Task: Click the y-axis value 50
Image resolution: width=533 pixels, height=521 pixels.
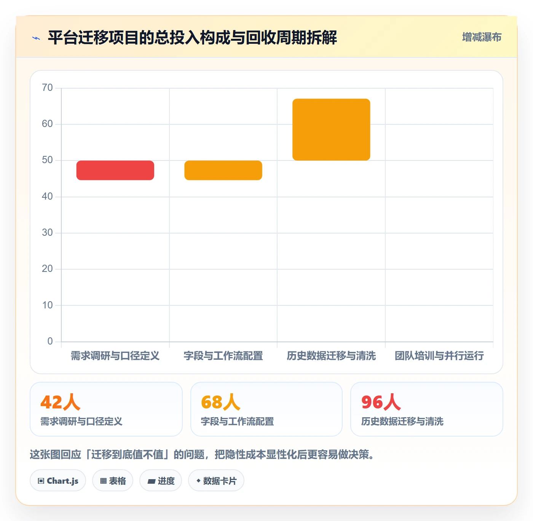Action: coord(47,160)
